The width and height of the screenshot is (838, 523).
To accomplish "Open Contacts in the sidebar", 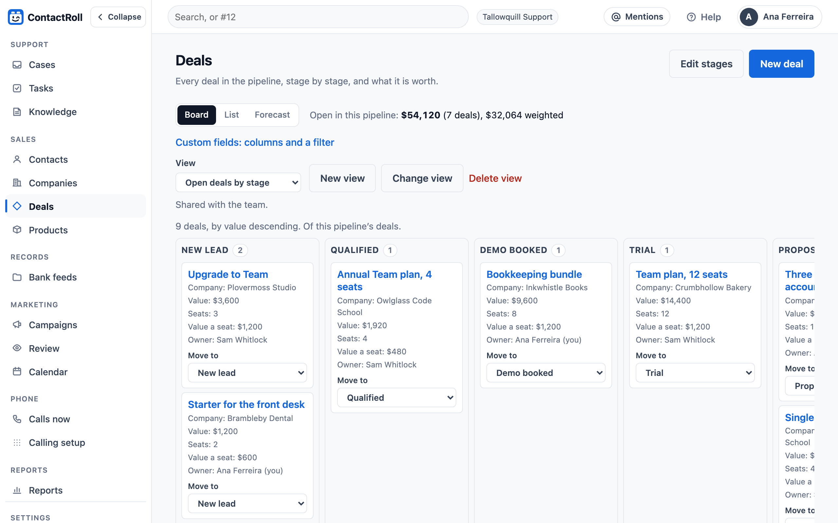I will (76, 160).
